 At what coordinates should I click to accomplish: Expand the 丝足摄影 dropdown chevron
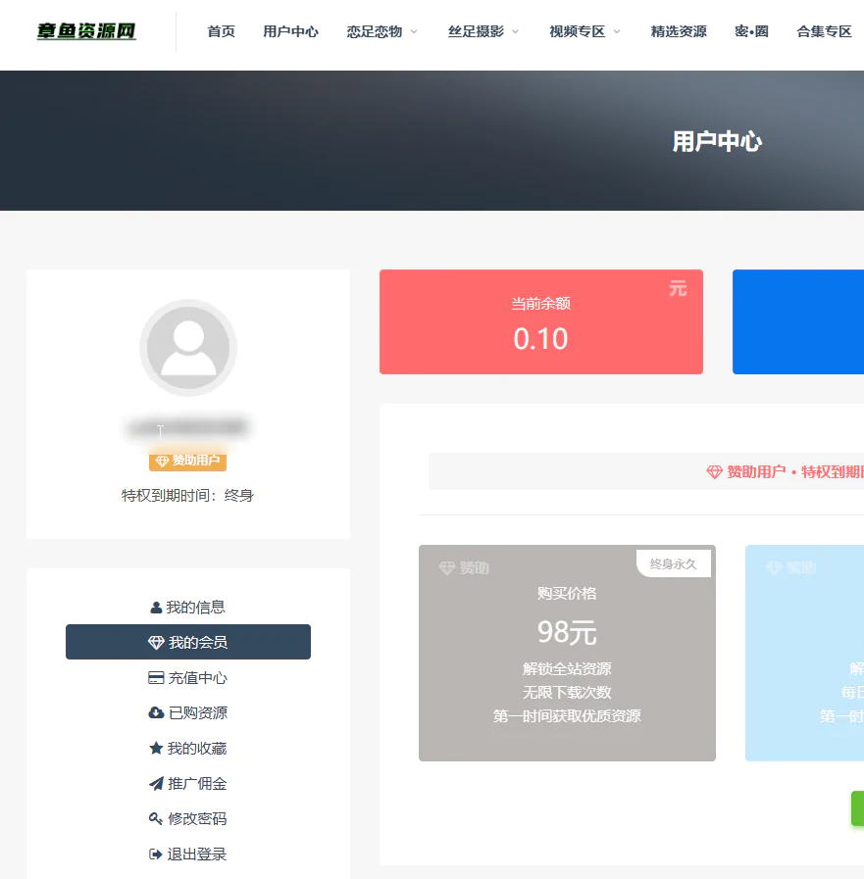pyautogui.click(x=516, y=32)
